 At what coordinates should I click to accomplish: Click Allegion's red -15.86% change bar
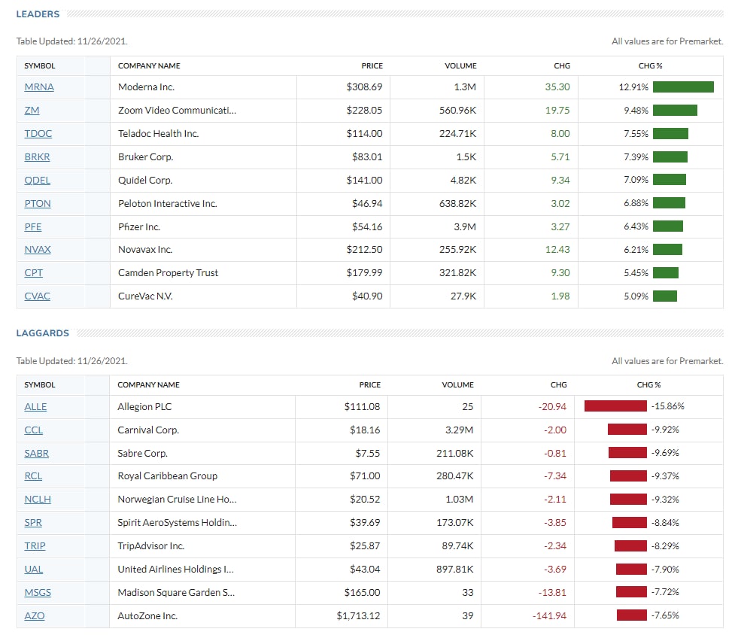pyautogui.click(x=615, y=406)
